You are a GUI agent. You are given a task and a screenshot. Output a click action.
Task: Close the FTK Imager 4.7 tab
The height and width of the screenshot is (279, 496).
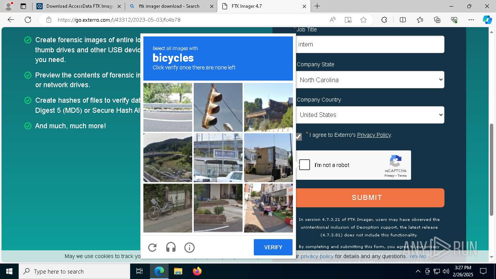(x=304, y=6)
